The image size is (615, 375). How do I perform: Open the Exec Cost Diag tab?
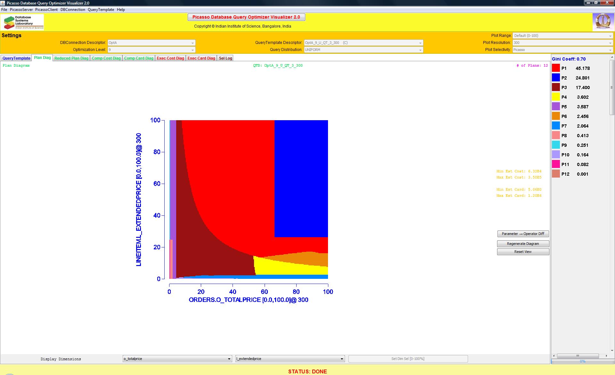170,58
